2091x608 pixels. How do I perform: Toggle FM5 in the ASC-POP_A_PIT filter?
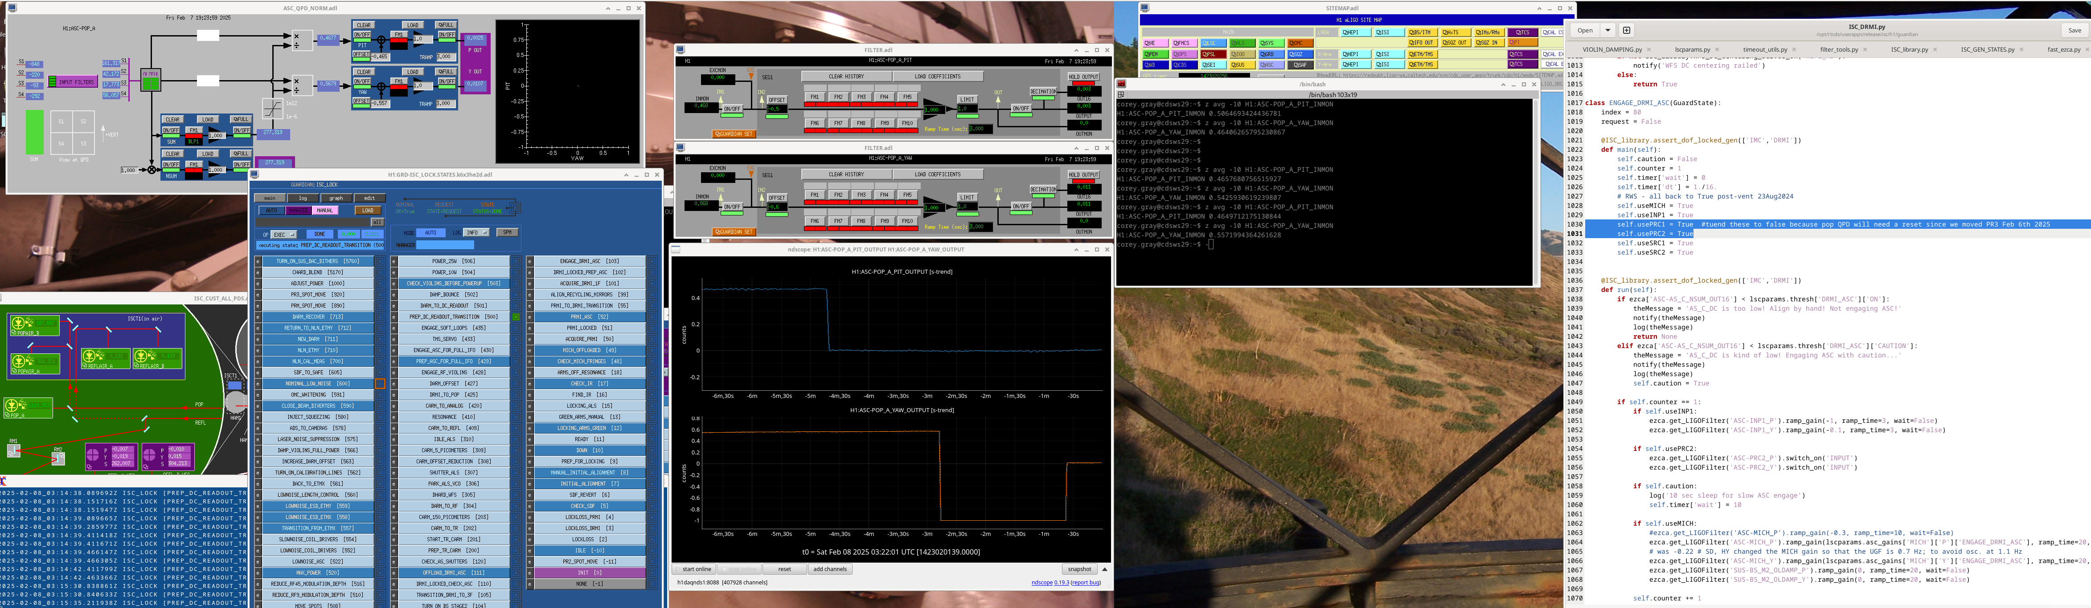point(907,97)
